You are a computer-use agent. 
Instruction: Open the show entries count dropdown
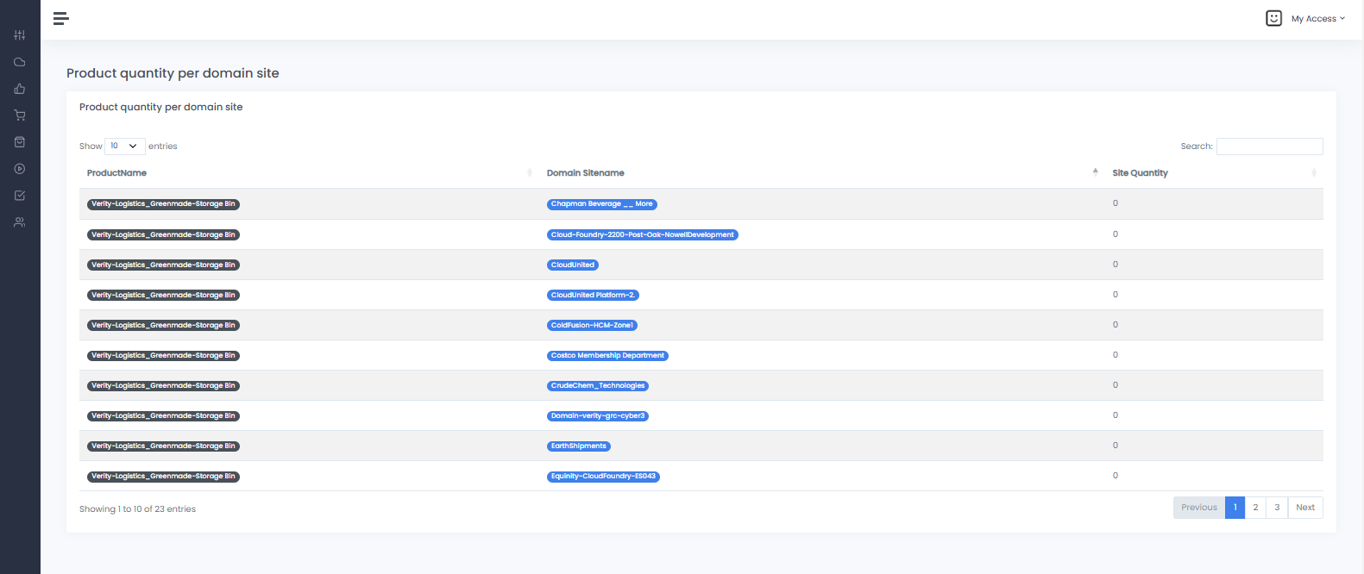click(124, 147)
